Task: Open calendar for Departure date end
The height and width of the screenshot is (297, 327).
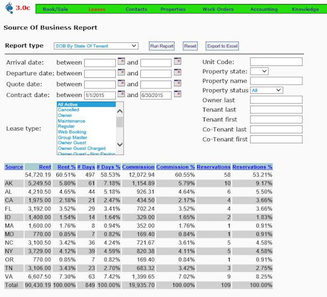Action: click(x=177, y=72)
